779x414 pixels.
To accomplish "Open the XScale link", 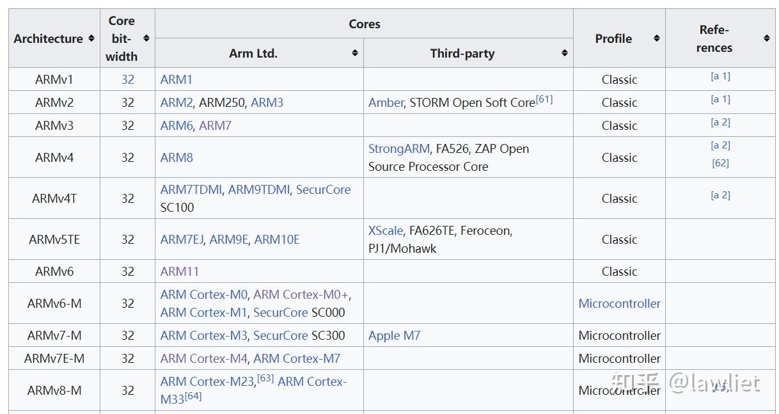I will [386, 230].
